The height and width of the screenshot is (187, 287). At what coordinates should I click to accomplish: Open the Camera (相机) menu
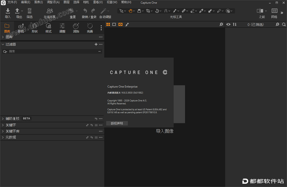click(x=86, y=2)
